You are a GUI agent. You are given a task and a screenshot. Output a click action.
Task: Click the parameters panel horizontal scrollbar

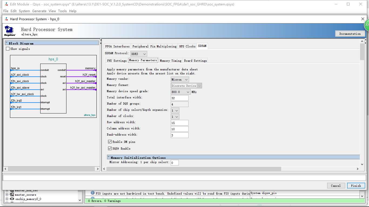(x=194, y=169)
